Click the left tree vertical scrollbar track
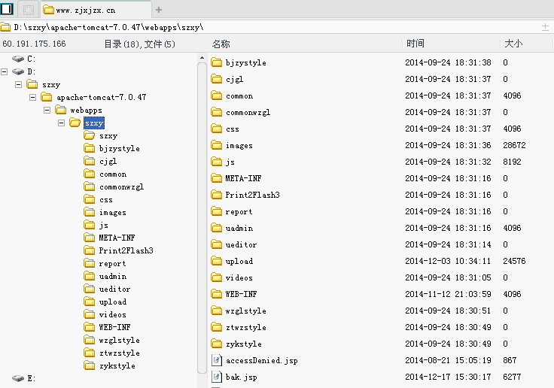 (x=202, y=217)
